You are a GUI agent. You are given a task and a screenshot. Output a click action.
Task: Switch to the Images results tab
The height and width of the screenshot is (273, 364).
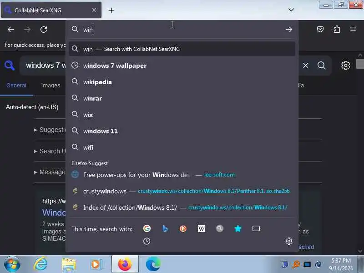(x=51, y=86)
